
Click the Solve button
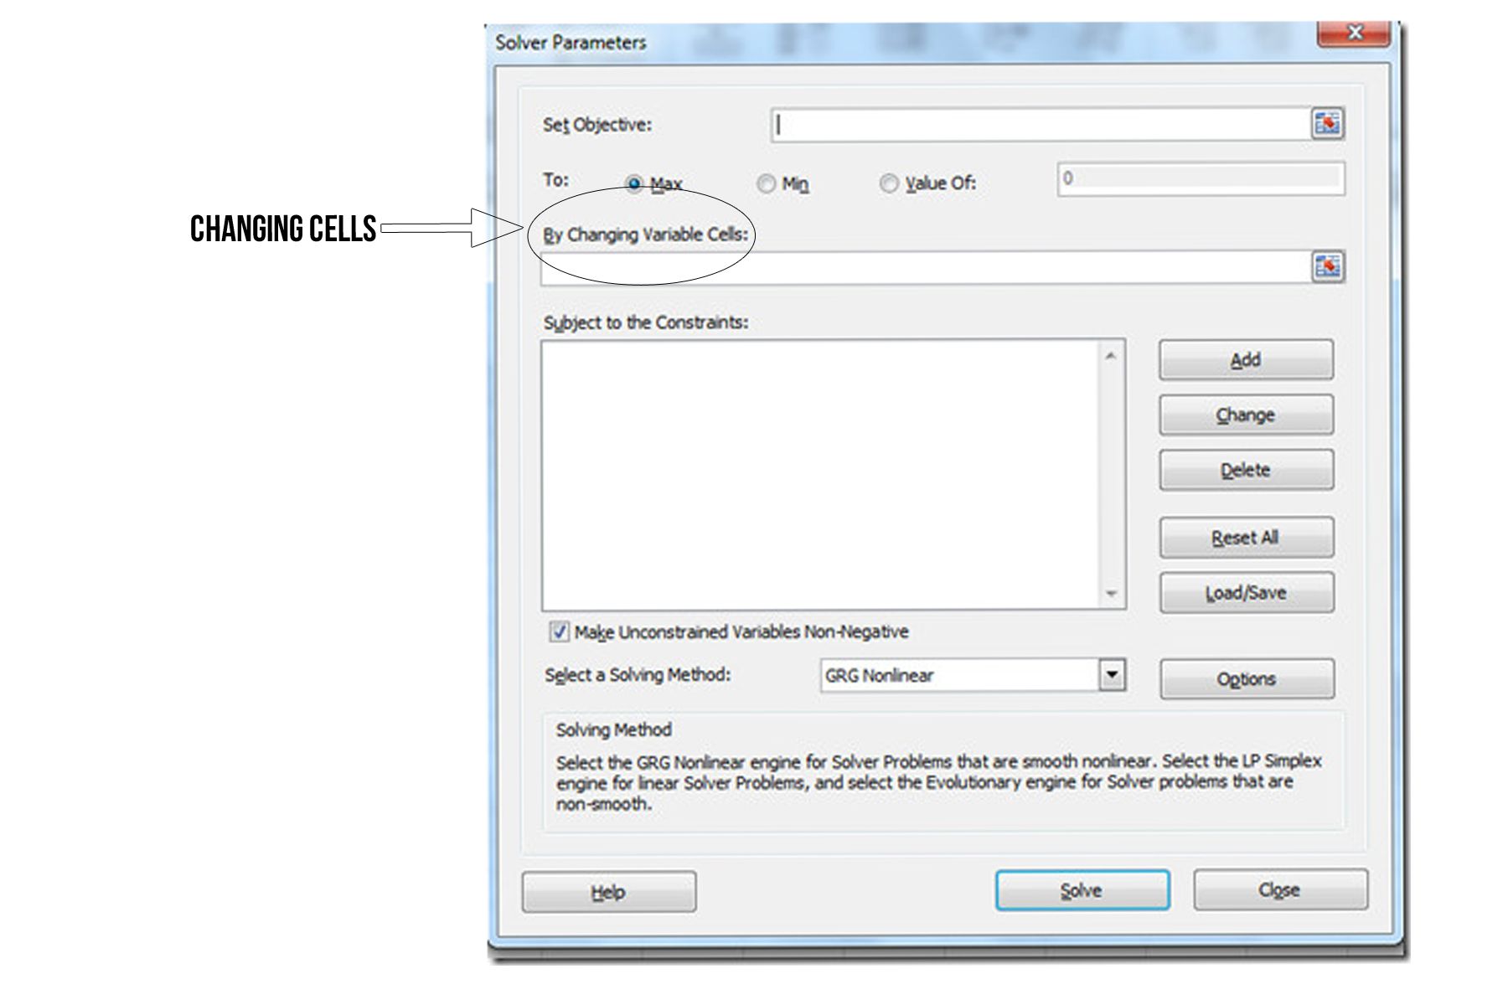[x=1082, y=890]
